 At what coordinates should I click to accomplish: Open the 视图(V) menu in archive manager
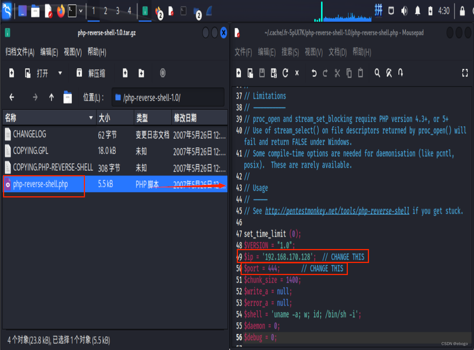coord(73,52)
